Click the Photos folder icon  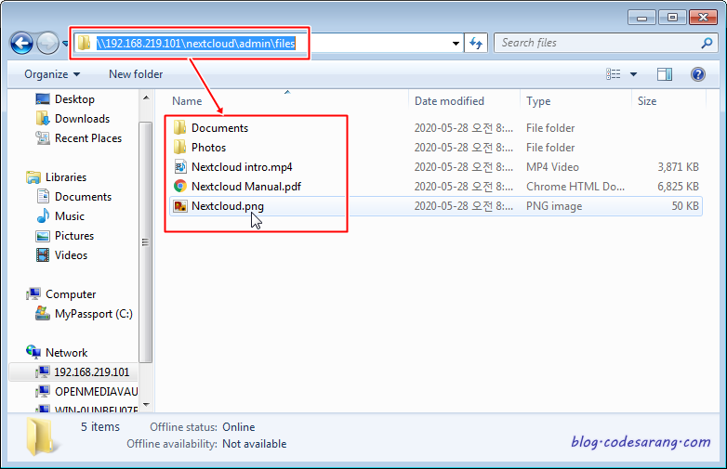[180, 148]
